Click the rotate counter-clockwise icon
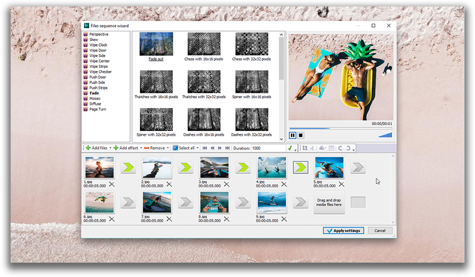Viewport: 475px width, 277px height. 348,148
